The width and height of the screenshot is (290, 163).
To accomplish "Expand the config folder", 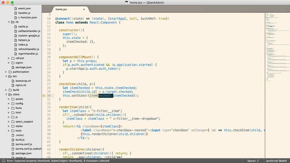I will (x=9, y=104).
